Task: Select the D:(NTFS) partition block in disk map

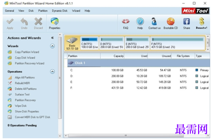Action: (112, 43)
